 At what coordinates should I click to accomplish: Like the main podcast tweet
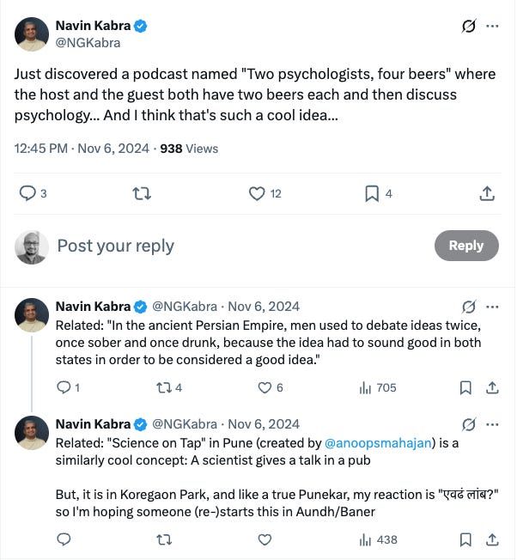pyautogui.click(x=257, y=193)
